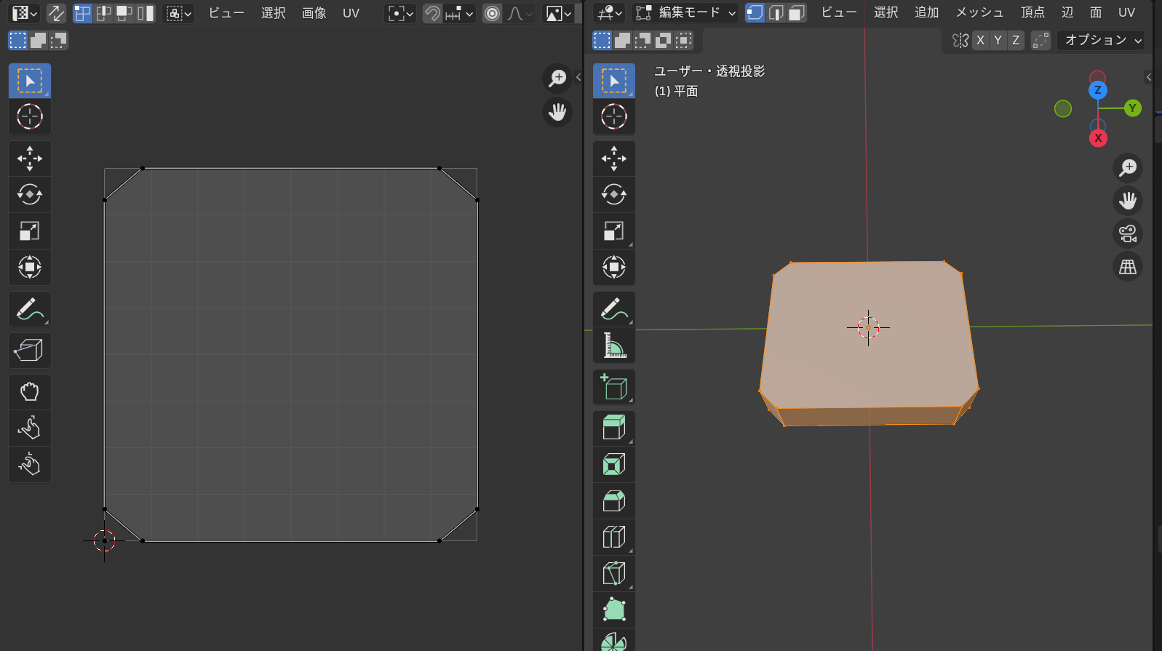Select the UV editor Select Box tool

[x=30, y=81]
